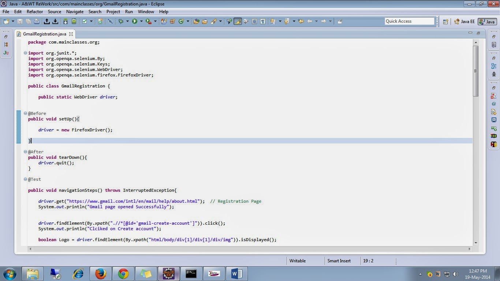This screenshot has height=281, width=500.
Task: Toggle Block Selection Mode button
Action: pos(254,22)
